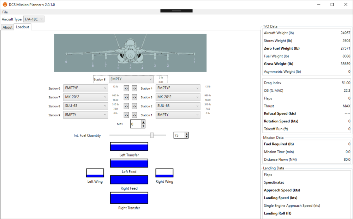Click right arrow button in Station 8 row
Screen dimensions: 353x219
click(x=134, y=106)
